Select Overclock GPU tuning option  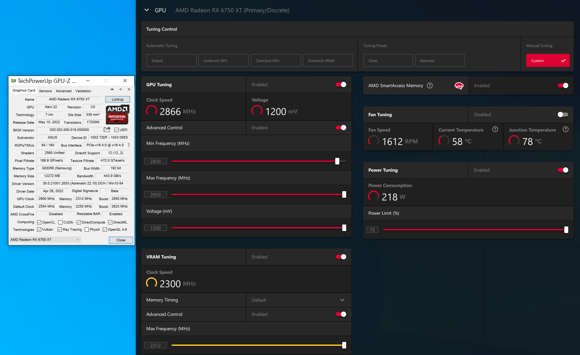[276, 60]
